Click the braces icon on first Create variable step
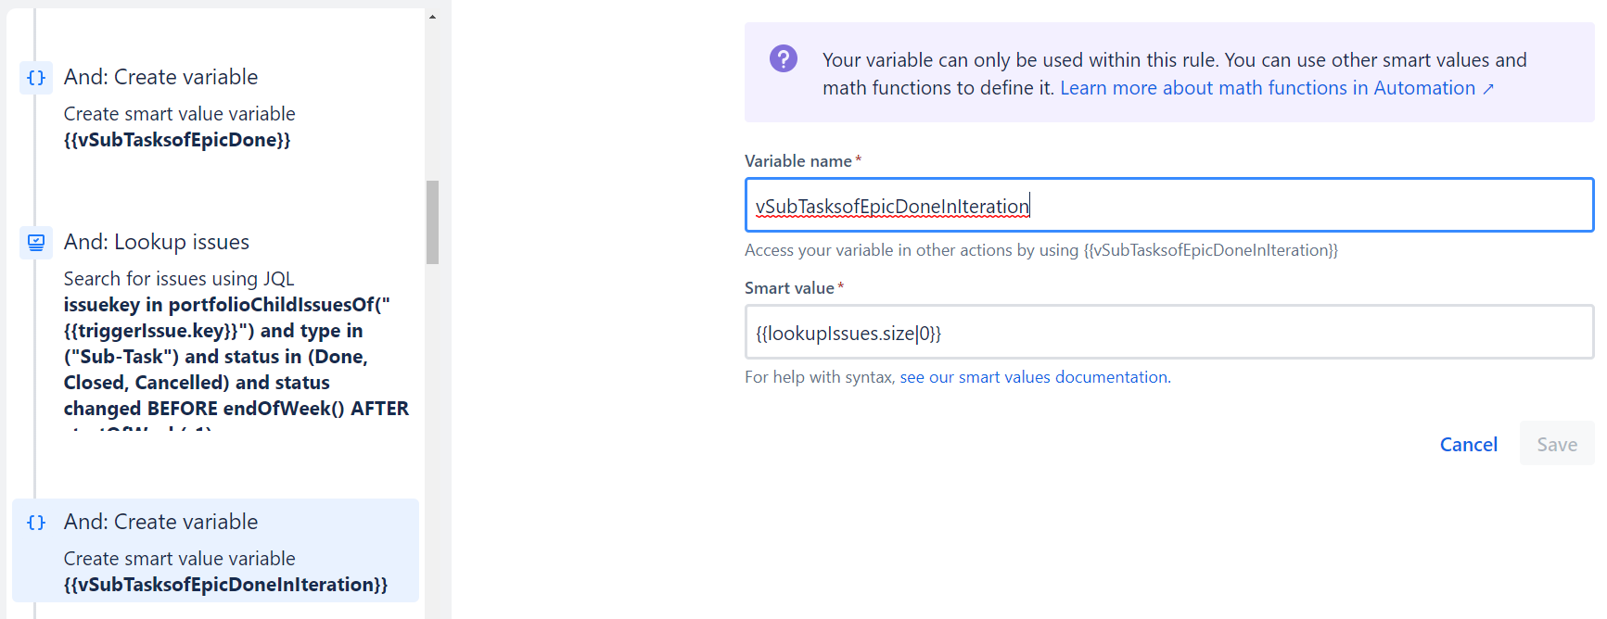Screen dimensions: 1607x619 pyautogui.click(x=35, y=78)
